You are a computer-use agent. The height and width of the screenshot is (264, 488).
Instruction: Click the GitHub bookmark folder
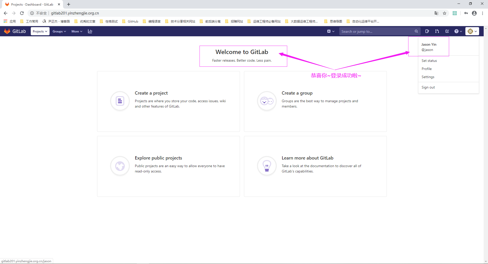(x=130, y=21)
